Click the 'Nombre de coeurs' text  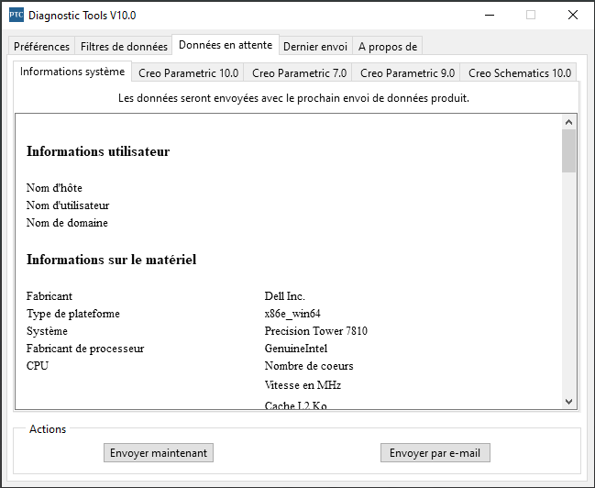(x=309, y=366)
